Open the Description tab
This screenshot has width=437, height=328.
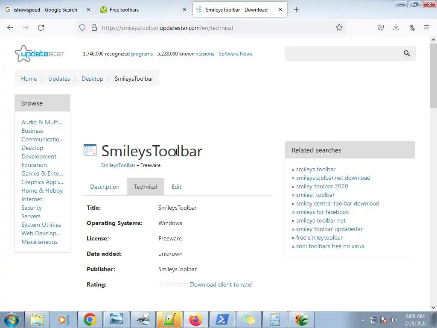point(105,187)
